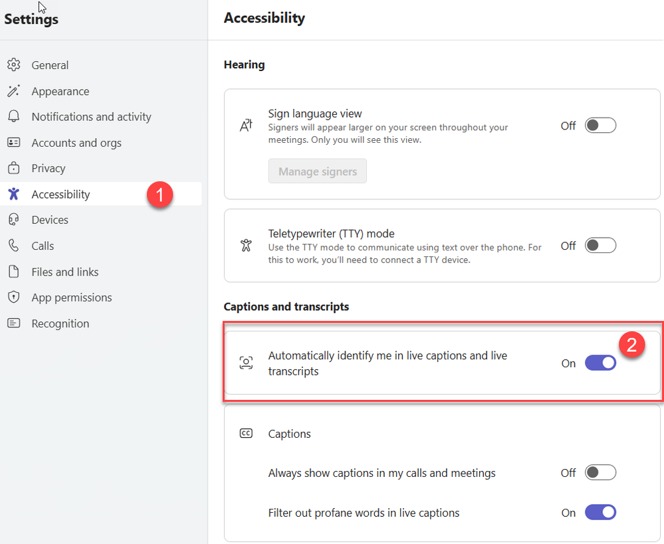The height and width of the screenshot is (544, 664).
Task: Click the Appearance wand icon
Action: tap(13, 91)
